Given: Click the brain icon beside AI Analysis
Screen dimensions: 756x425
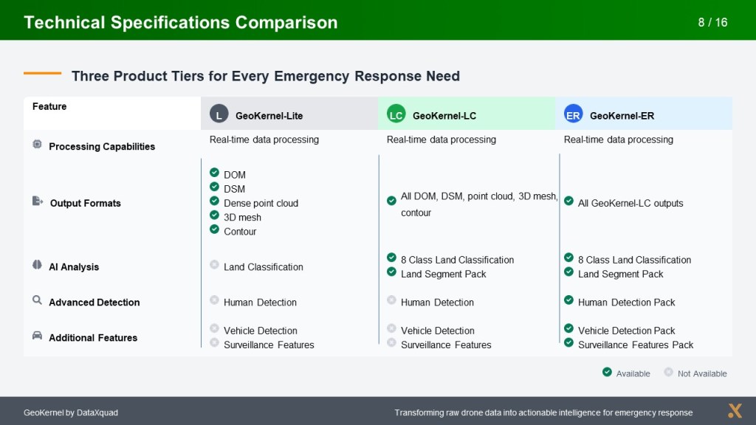Looking at the screenshot, I should (37, 265).
